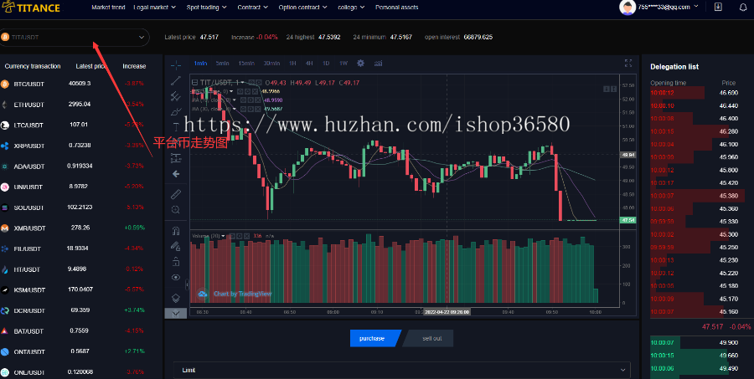Open Market trend menu item

pos(108,8)
